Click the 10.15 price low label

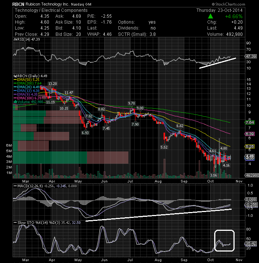coord(64,108)
